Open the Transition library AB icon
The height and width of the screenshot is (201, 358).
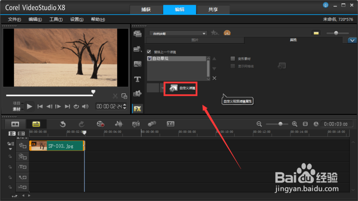[137, 64]
